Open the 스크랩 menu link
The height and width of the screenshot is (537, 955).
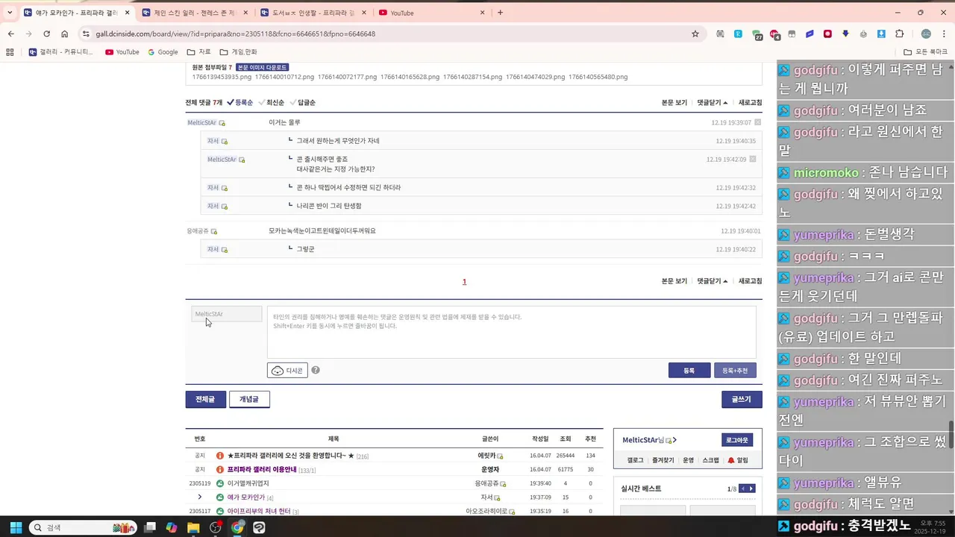coord(710,460)
